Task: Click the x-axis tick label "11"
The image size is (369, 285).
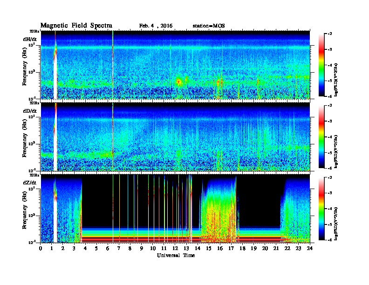Action: pos(164,248)
